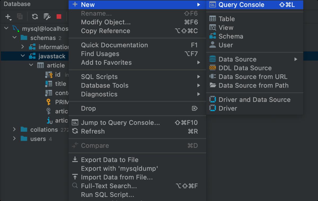Click the Refresh icon in Database toolbar

coord(35,17)
